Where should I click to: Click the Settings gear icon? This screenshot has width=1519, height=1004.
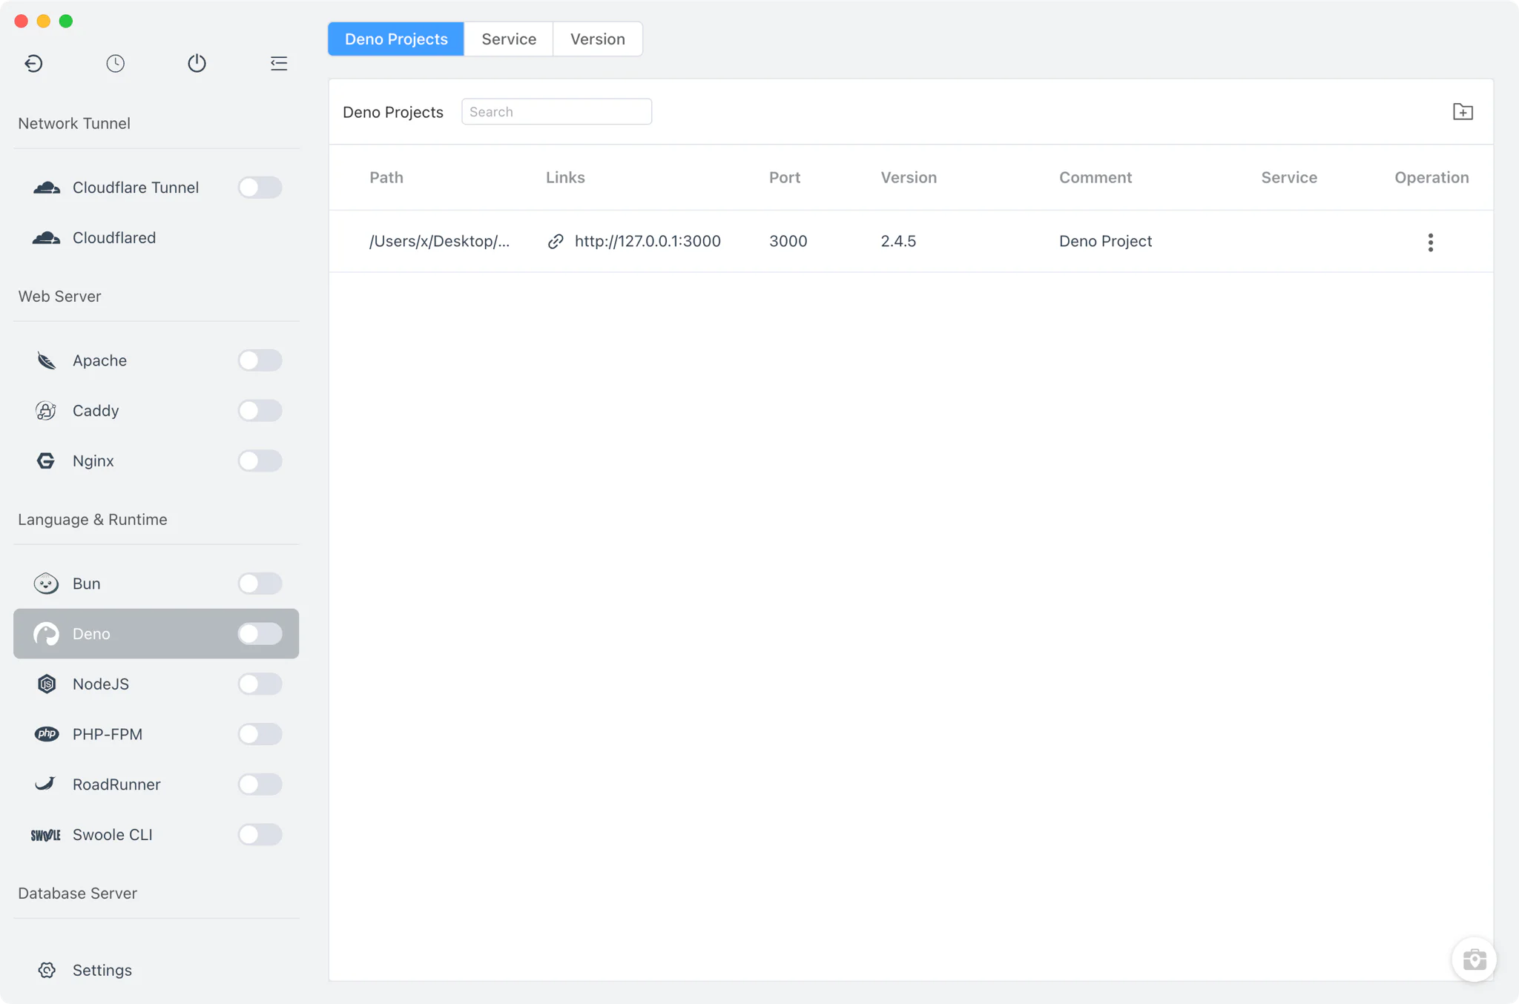47,971
